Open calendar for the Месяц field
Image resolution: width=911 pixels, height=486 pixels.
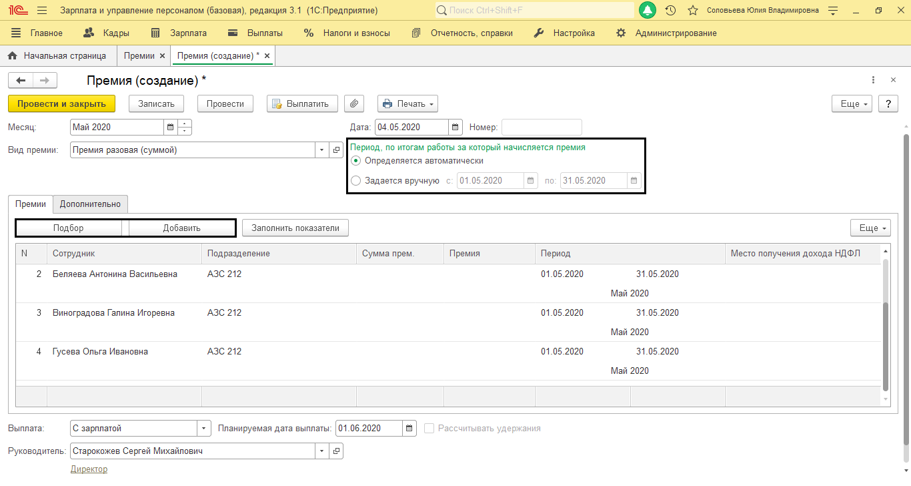click(x=170, y=127)
